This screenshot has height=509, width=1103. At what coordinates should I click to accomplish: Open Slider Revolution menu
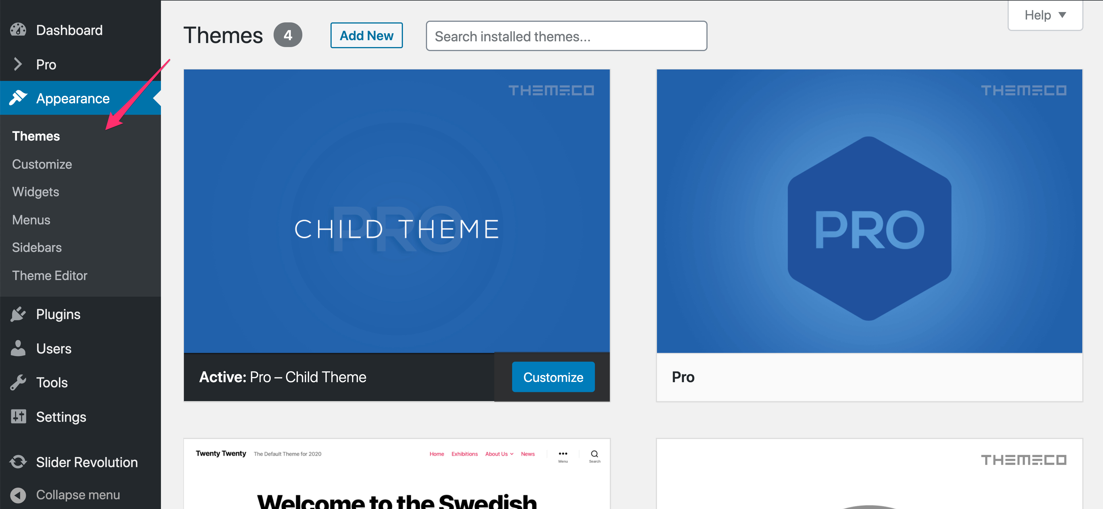(80, 462)
